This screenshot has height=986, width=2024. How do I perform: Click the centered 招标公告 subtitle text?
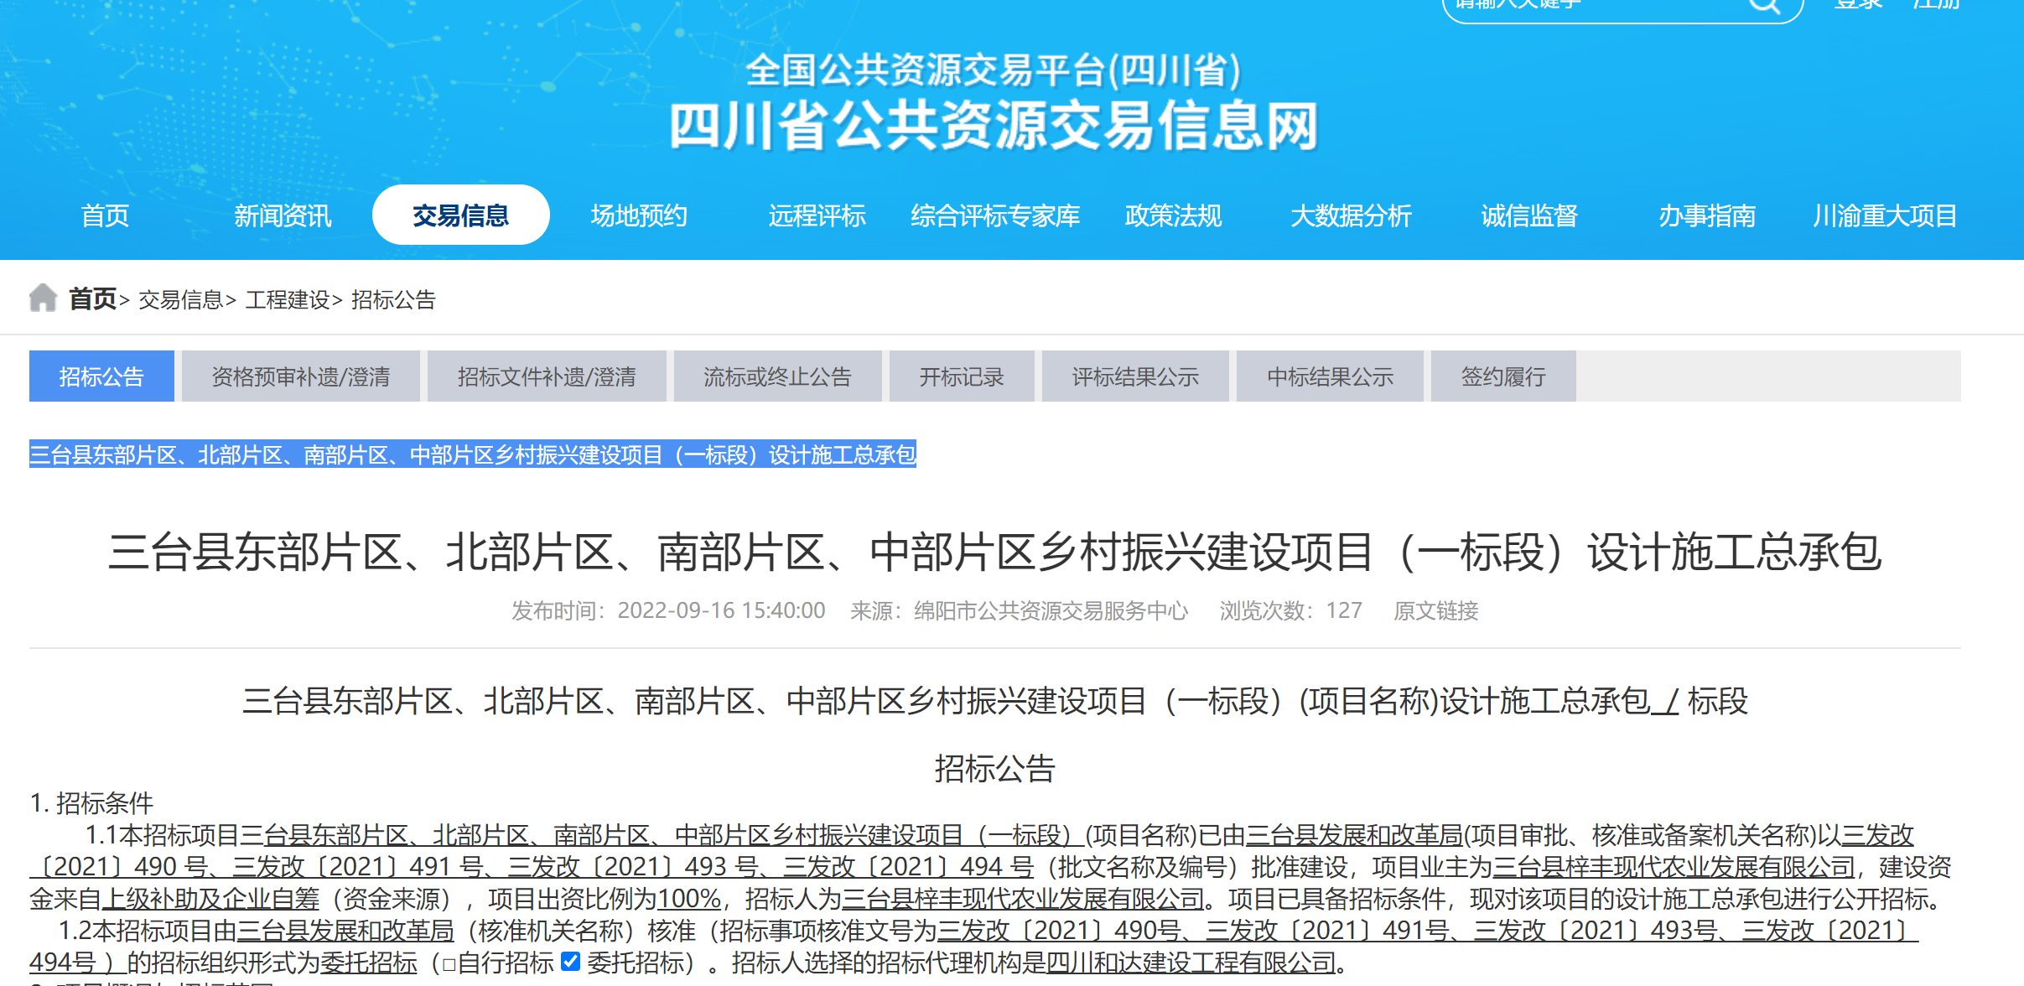(995, 768)
